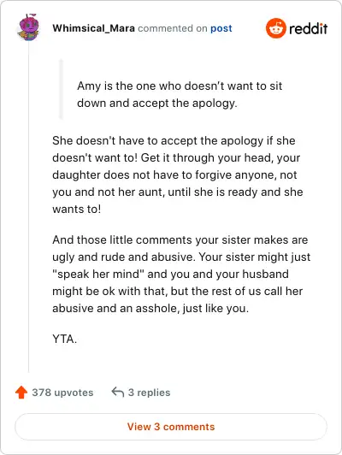Screen dimensions: 342x455
Task: Click paragraph starting 'And those little comments'
Action: [x=181, y=274]
